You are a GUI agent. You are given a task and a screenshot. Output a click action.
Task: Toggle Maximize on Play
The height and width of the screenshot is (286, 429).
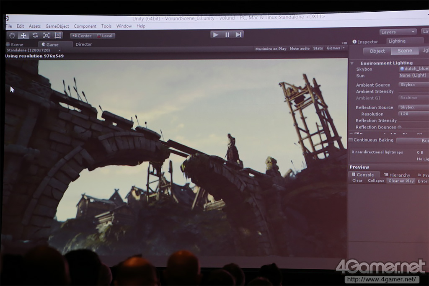271,49
